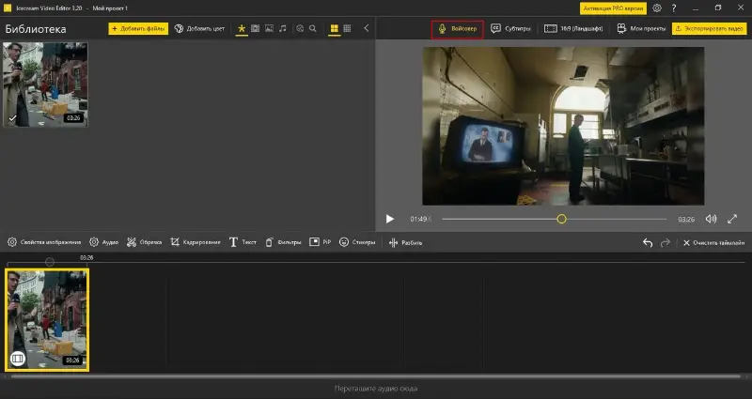Open the Субтитры subtitles tool
This screenshot has height=399, width=752.
point(510,29)
